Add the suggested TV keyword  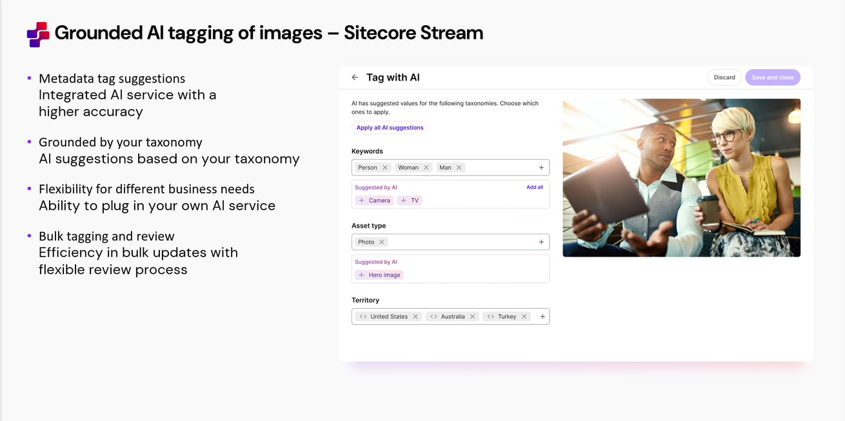410,200
